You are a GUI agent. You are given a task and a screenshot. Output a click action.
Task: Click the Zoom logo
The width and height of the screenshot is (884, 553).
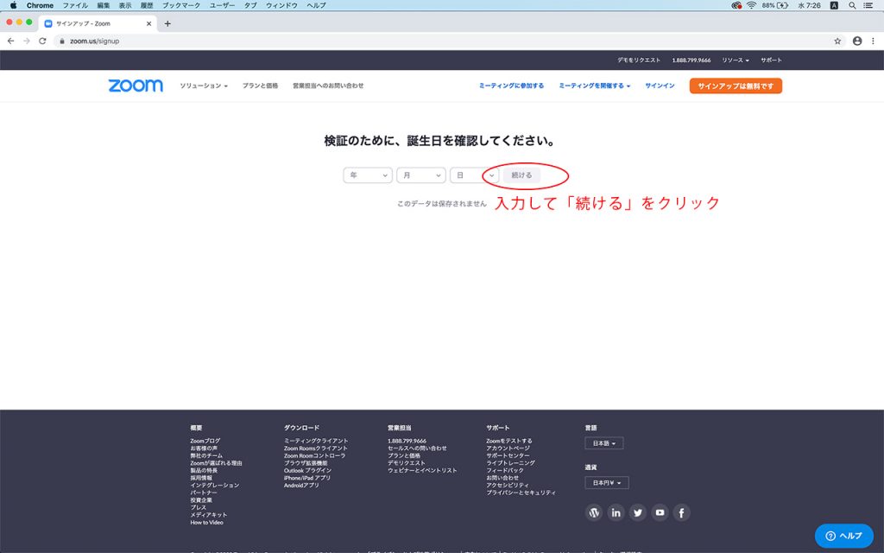(136, 86)
